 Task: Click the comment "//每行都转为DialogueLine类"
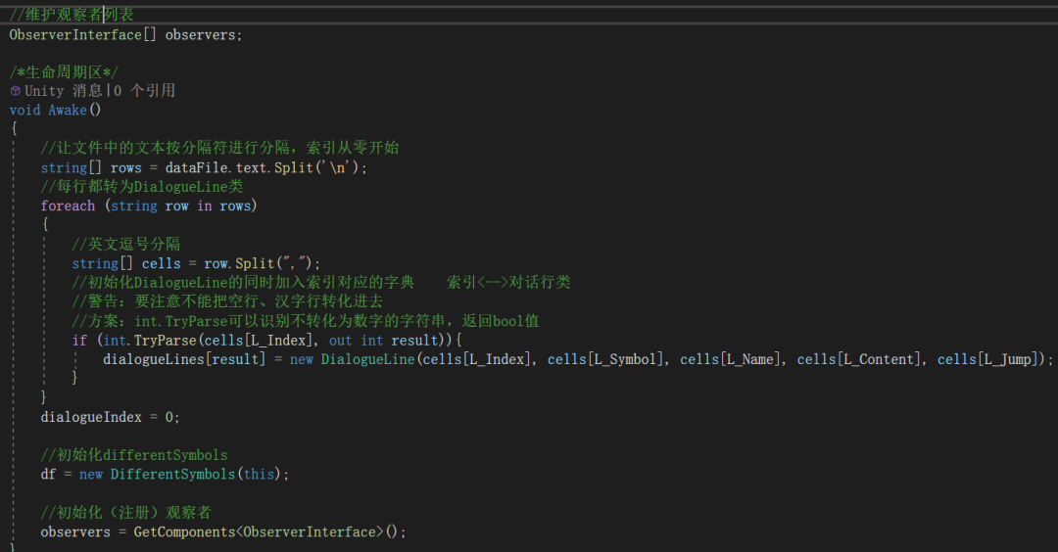click(x=142, y=187)
